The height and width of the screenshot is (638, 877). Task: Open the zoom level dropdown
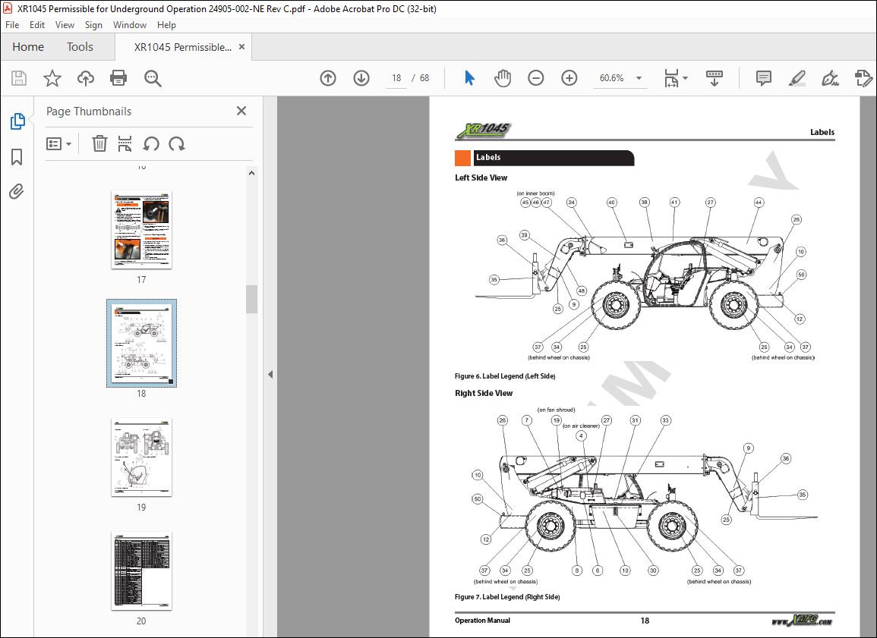[639, 78]
